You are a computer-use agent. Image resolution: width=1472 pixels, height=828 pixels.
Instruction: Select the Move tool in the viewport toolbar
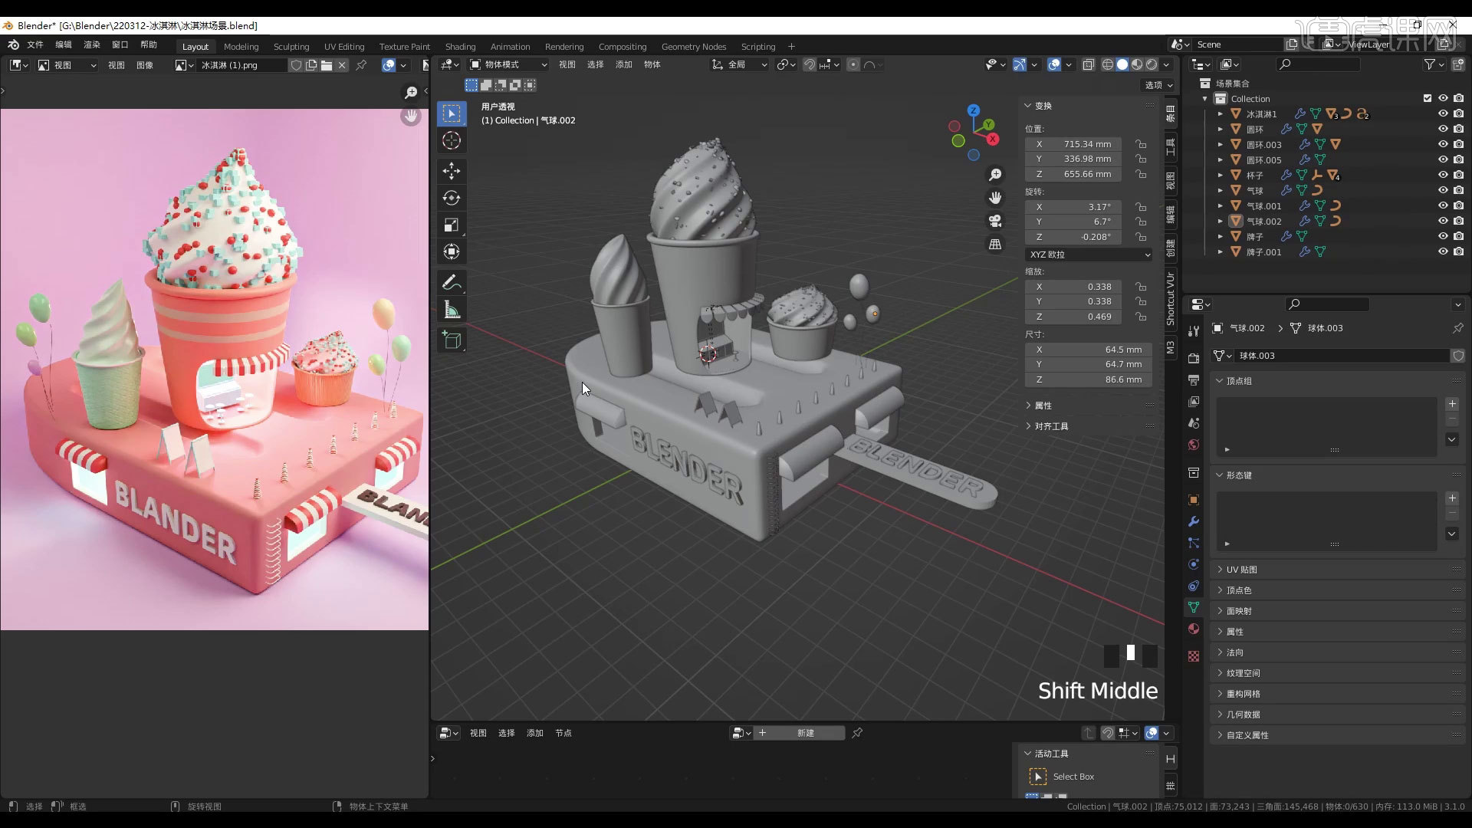(x=452, y=172)
